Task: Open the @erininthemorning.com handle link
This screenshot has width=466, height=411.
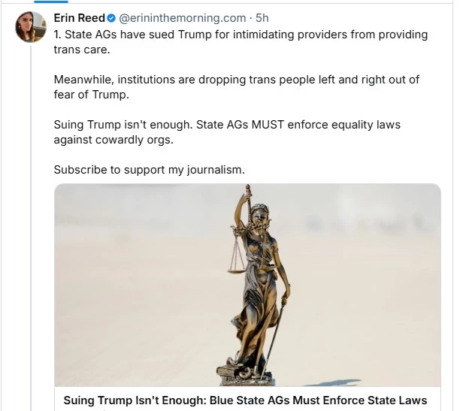Action: click(183, 18)
